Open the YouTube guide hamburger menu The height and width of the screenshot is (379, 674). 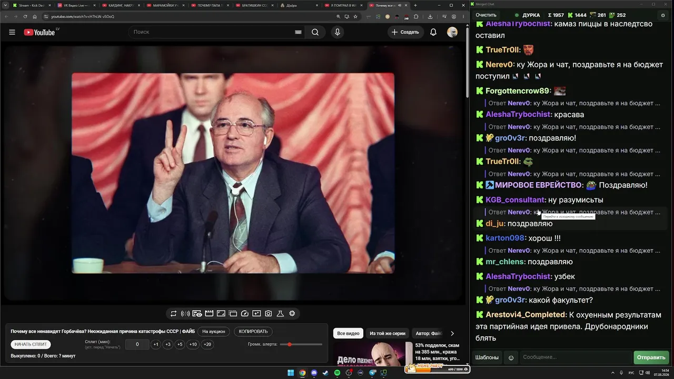coord(12,32)
